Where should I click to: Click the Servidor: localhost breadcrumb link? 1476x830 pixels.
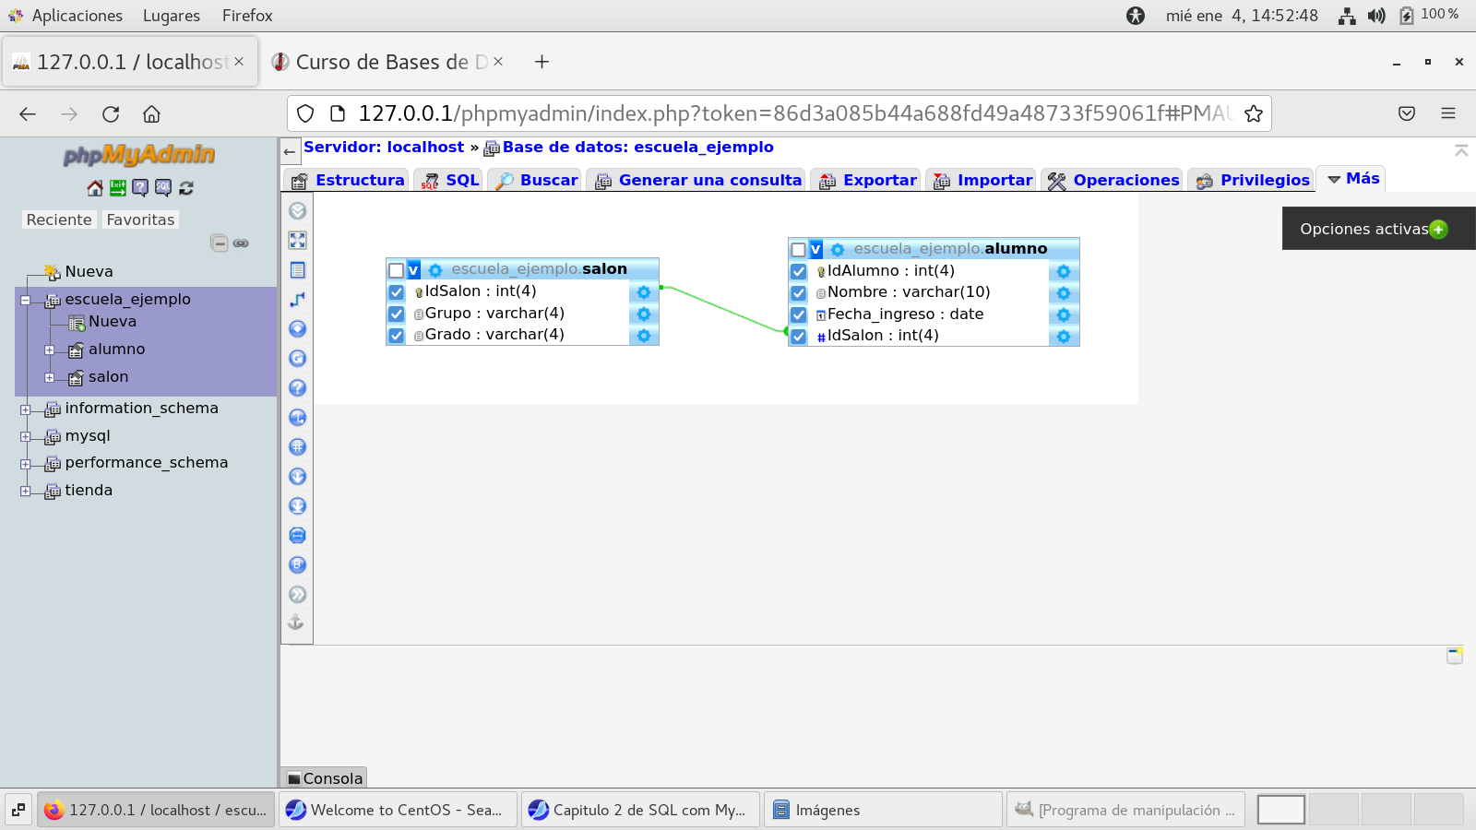click(384, 148)
